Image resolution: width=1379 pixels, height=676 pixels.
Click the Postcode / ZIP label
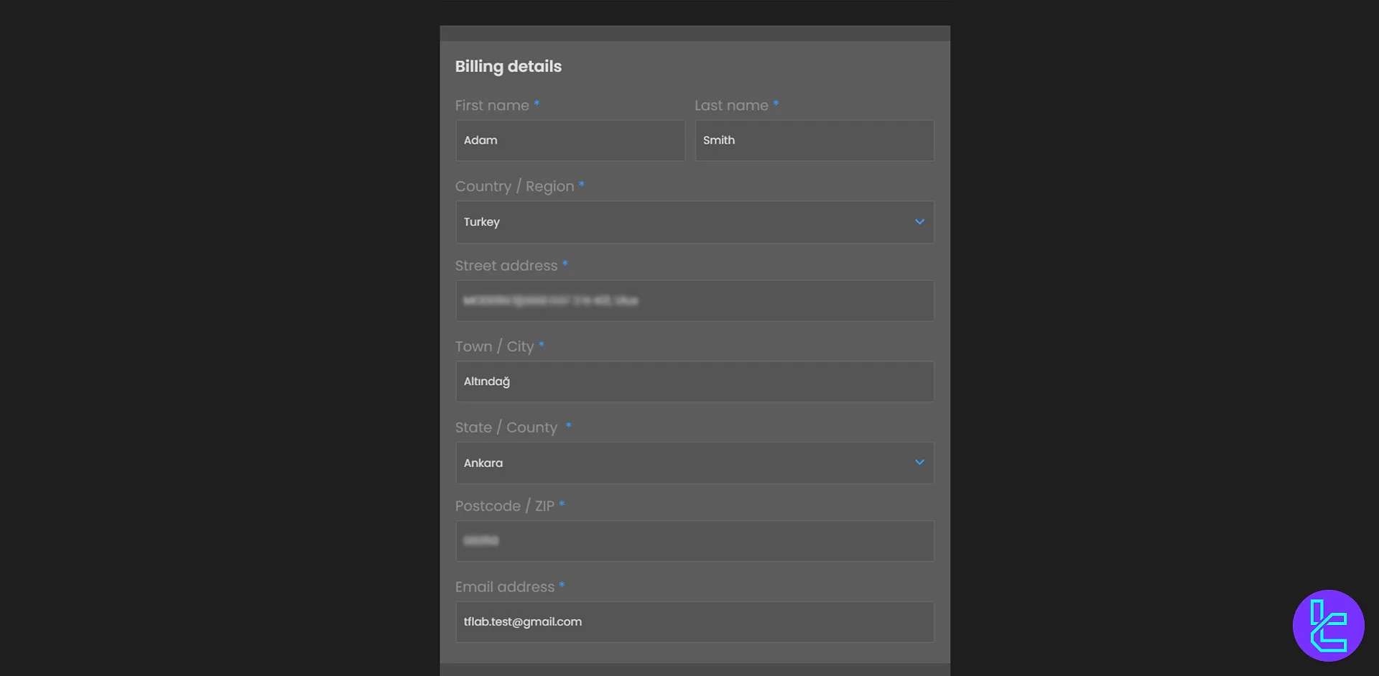[x=505, y=506]
